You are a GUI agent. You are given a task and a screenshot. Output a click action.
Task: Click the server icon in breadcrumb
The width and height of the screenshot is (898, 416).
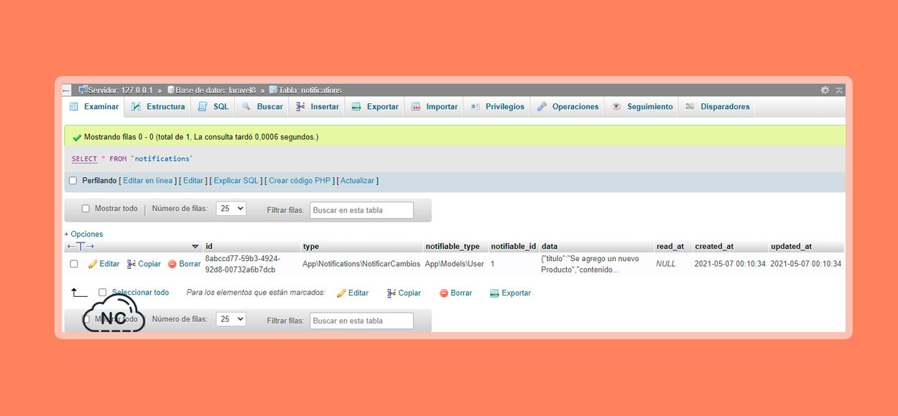click(x=83, y=90)
